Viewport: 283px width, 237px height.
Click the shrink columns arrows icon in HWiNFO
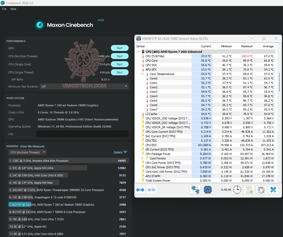point(151,190)
